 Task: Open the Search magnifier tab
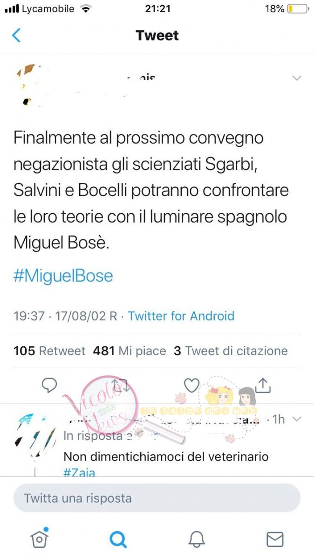(x=118, y=539)
